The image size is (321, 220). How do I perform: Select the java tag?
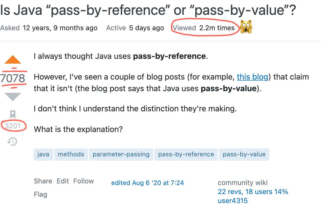click(43, 155)
